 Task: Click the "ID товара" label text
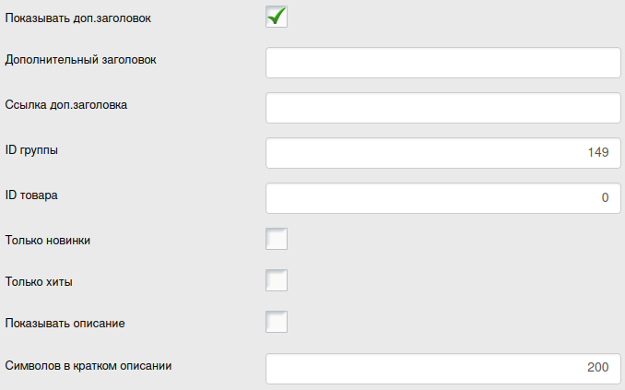(x=32, y=195)
